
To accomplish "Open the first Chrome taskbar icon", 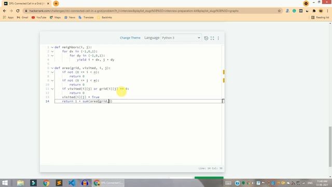I will click(x=46, y=183).
